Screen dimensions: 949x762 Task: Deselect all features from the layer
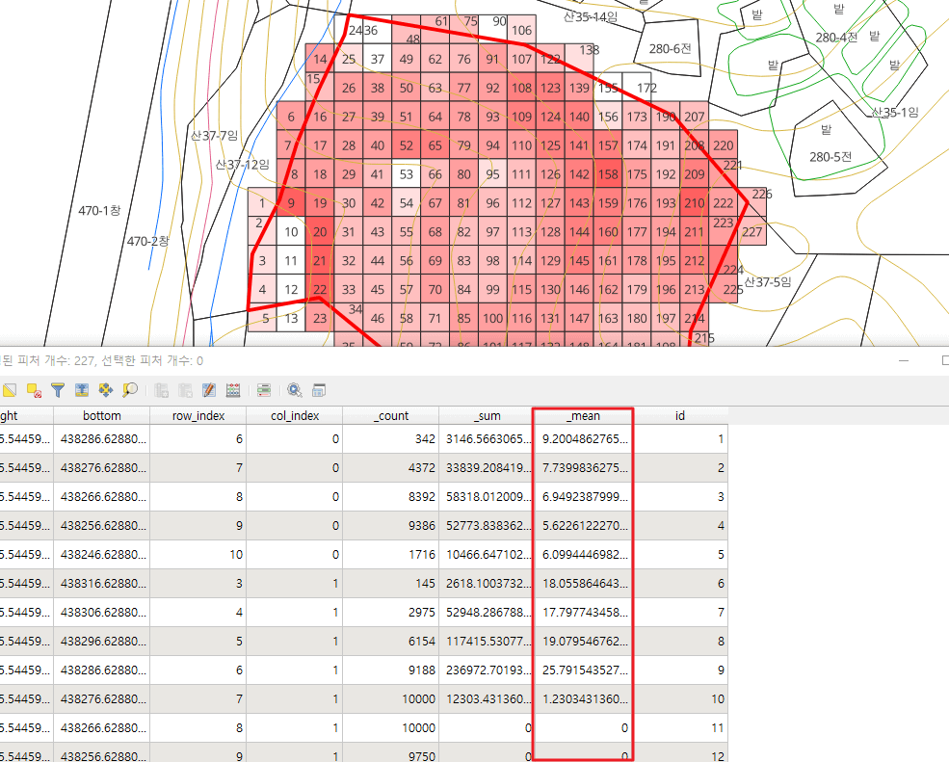pyautogui.click(x=36, y=389)
